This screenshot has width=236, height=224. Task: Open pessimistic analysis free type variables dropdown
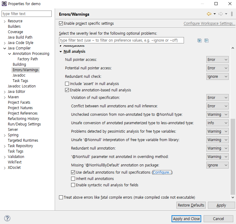[x=217, y=131]
